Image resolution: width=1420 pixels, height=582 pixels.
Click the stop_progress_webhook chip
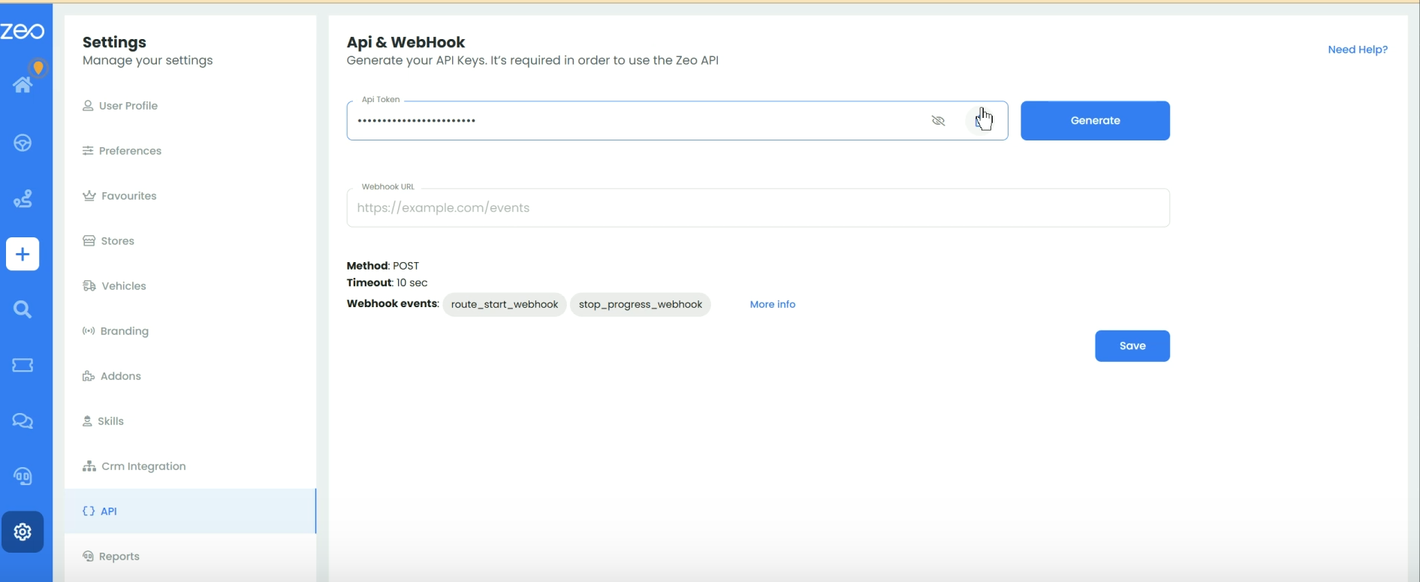tap(641, 304)
